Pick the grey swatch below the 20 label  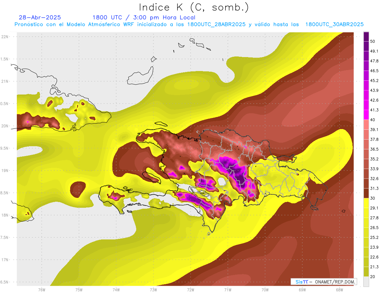click(366, 281)
